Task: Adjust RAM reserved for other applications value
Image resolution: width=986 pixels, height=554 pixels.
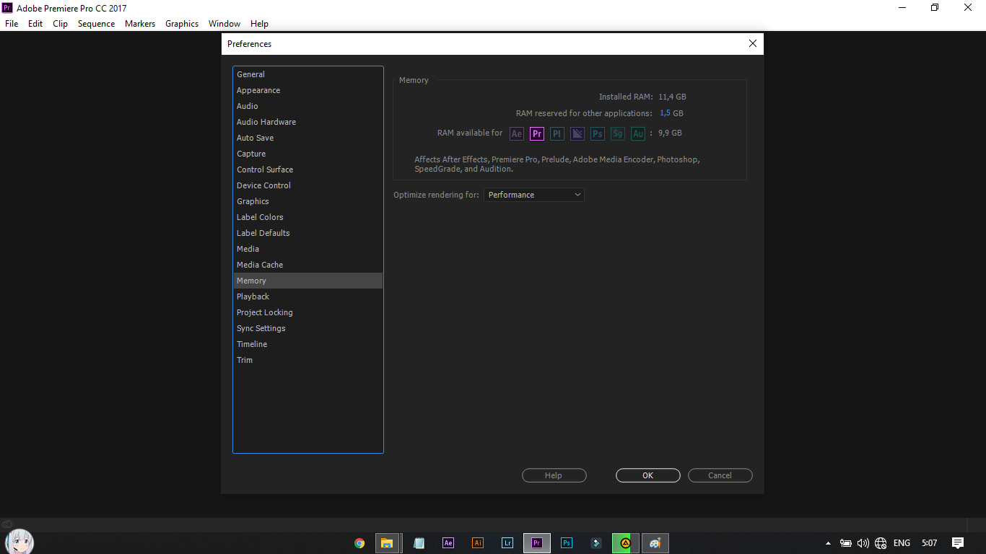Action: (x=665, y=113)
